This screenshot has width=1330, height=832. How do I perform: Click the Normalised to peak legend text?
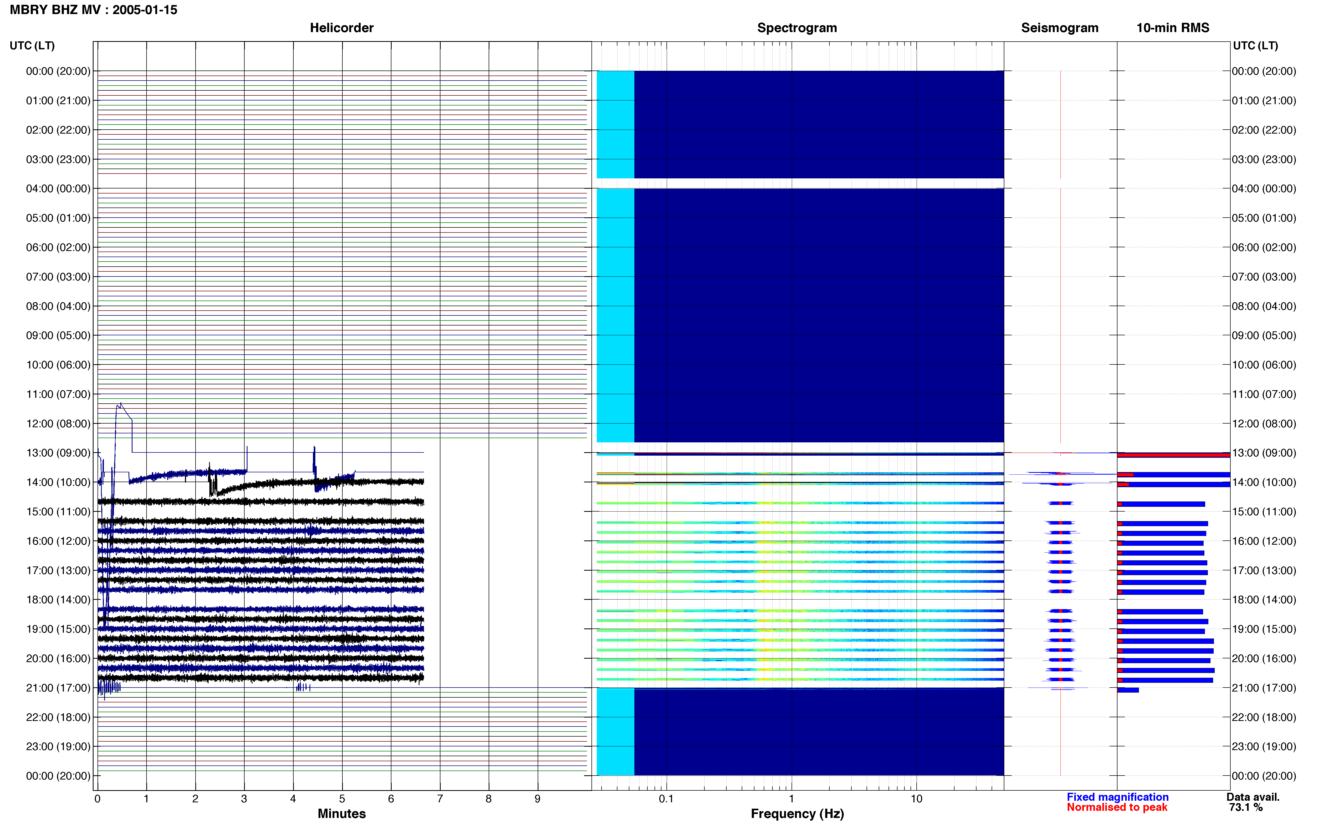click(1117, 807)
